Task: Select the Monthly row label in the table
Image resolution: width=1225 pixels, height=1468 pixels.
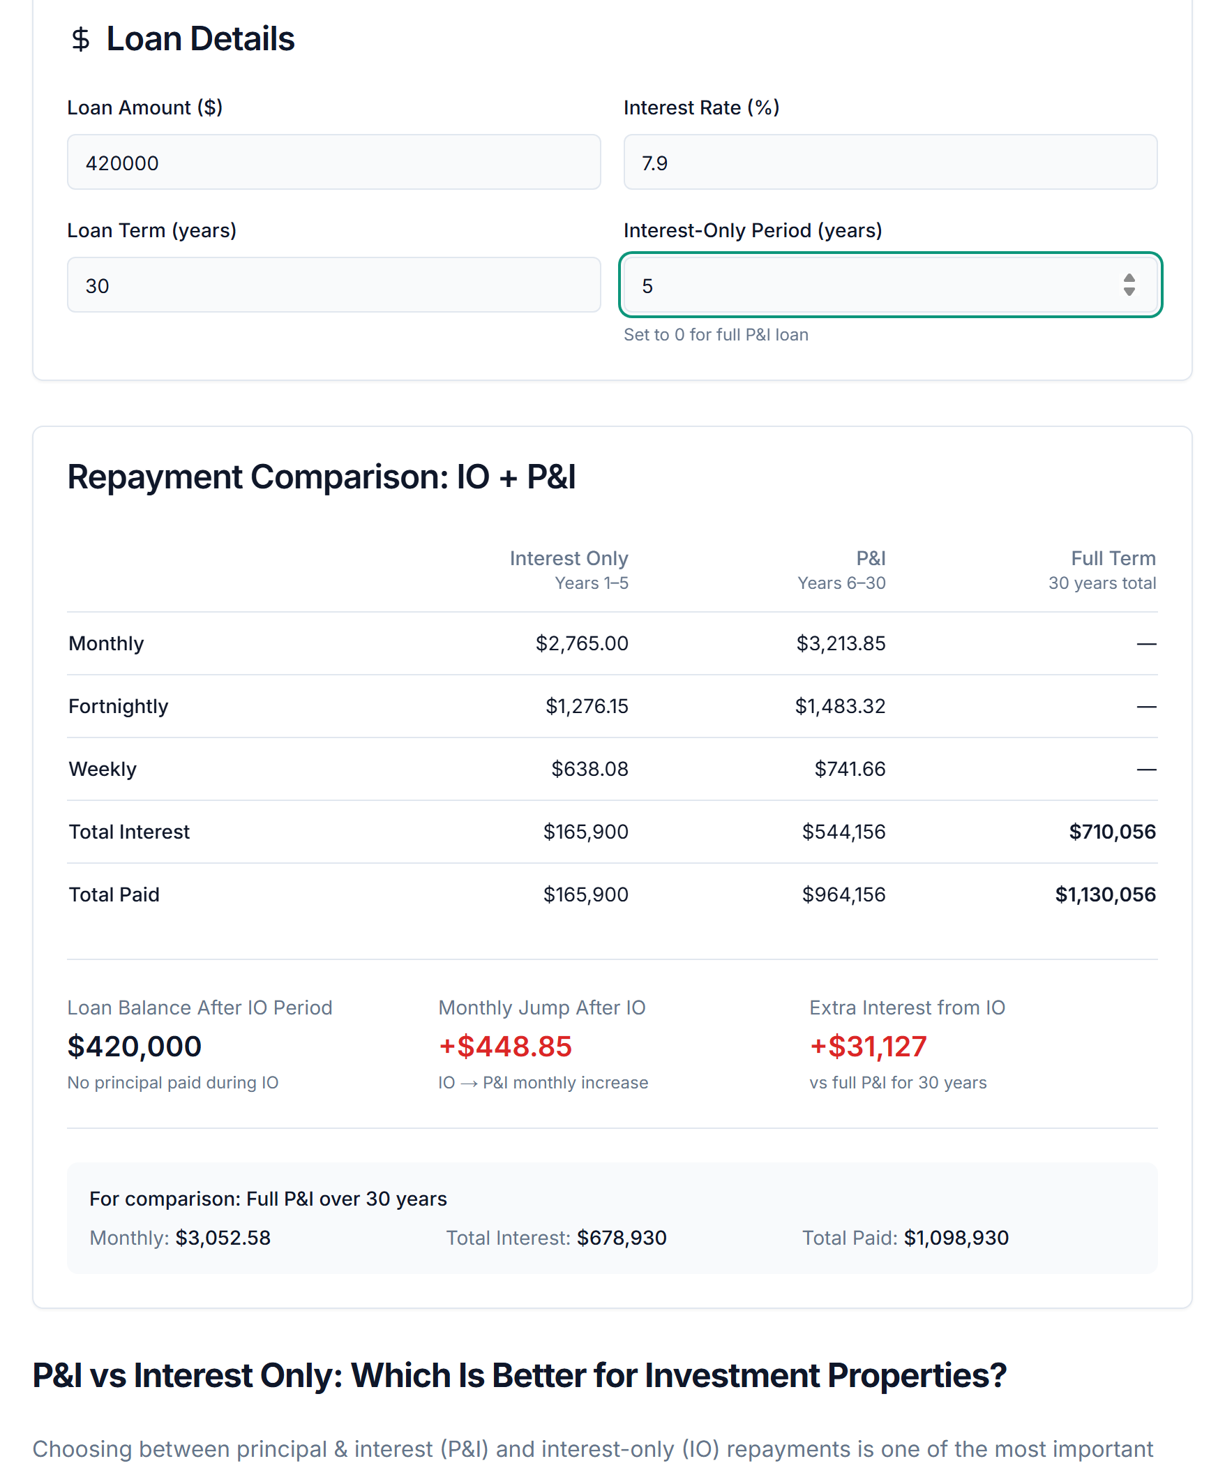Action: coord(106,643)
